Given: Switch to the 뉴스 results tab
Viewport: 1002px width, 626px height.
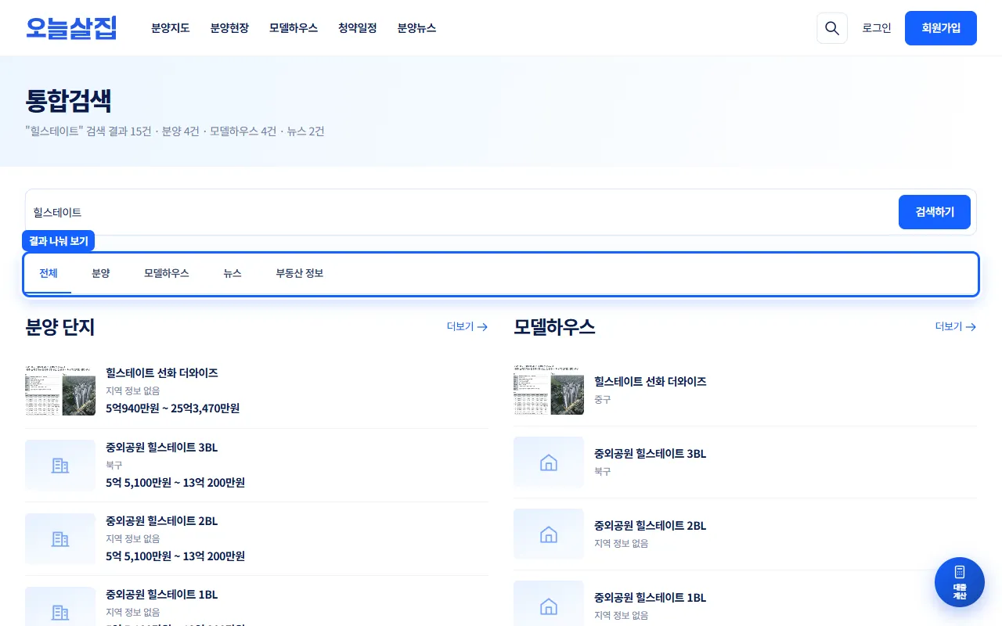Looking at the screenshot, I should point(232,274).
